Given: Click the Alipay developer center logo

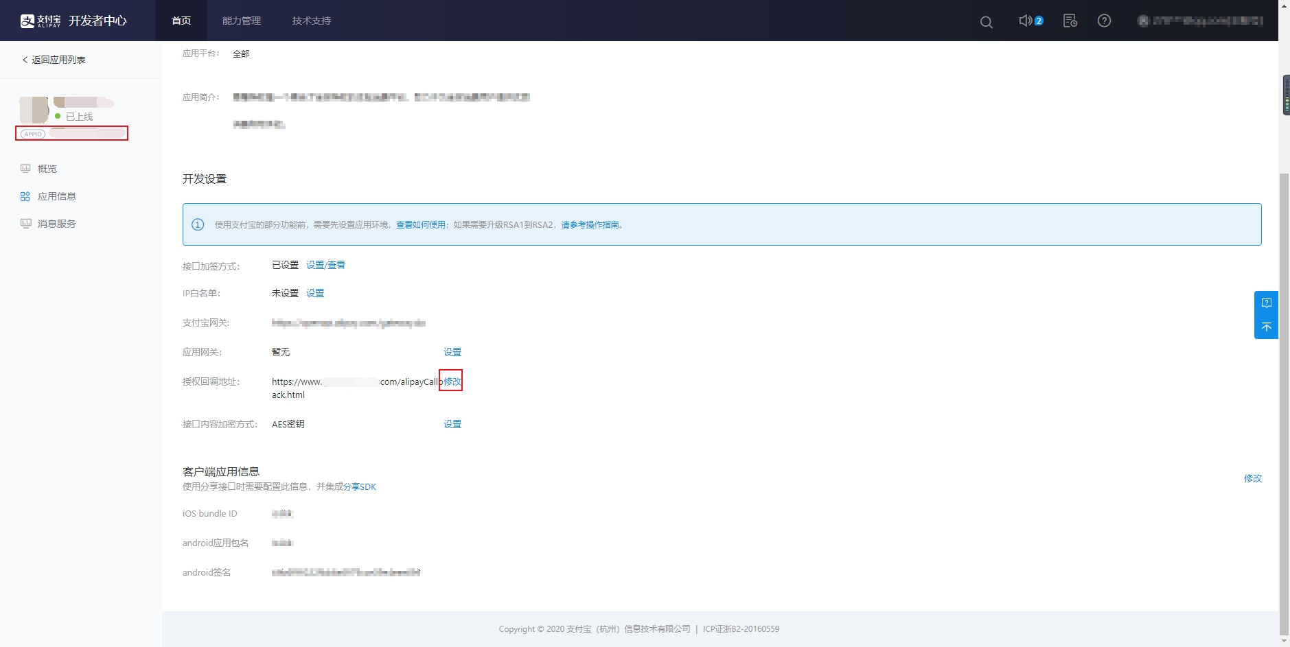Looking at the screenshot, I should point(73,21).
